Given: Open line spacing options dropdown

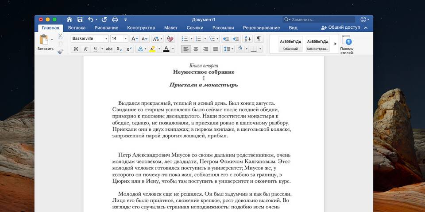Looking at the screenshot, I should (228, 49).
